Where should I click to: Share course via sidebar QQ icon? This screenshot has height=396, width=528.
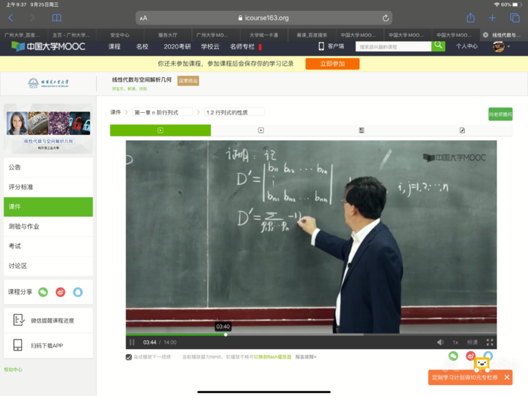pyautogui.click(x=78, y=292)
